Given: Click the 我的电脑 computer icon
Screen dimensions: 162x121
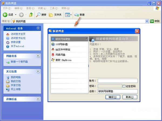Looking at the screenshot, I should pos(8,77).
